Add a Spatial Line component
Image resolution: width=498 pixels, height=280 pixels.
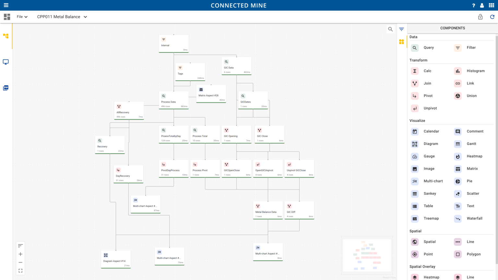[470, 242]
